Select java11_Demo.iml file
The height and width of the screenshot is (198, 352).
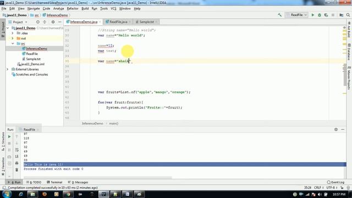coord(32,64)
